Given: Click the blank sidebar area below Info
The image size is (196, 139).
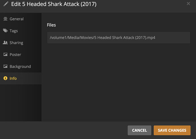Looking at the screenshot, I should pos(21,102).
